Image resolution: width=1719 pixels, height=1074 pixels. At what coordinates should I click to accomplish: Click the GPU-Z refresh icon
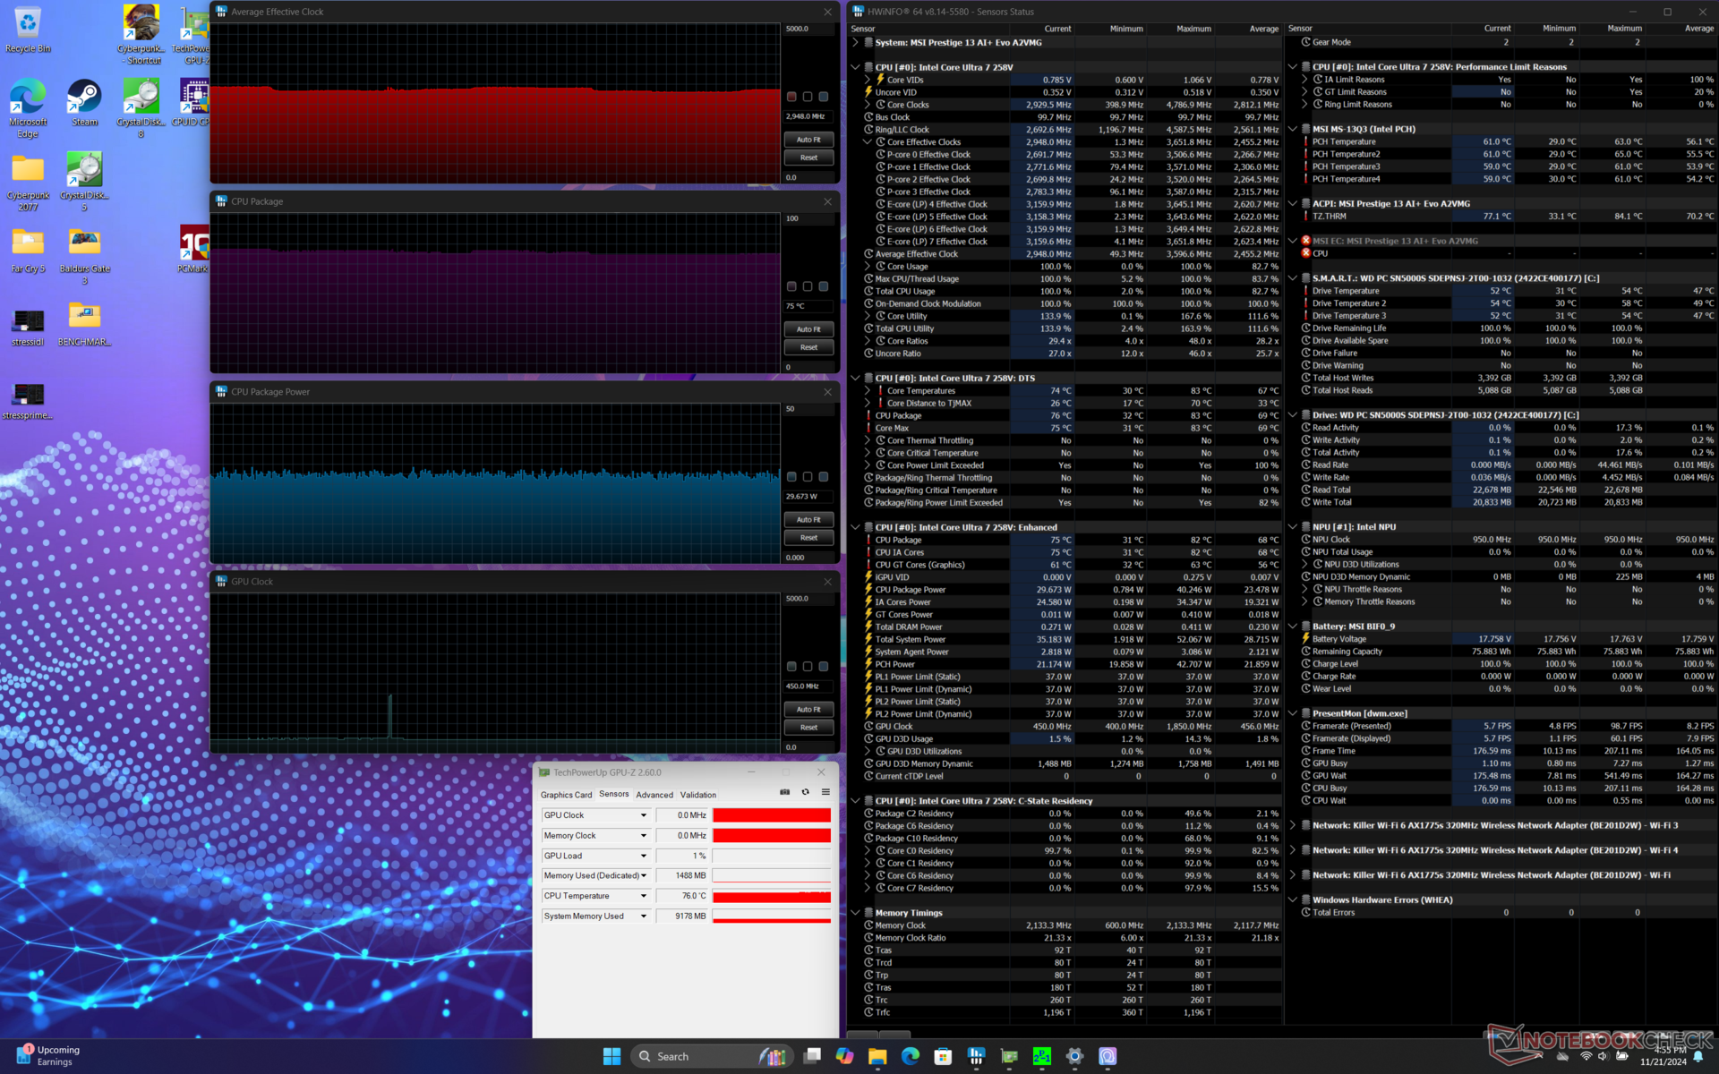coord(805,792)
